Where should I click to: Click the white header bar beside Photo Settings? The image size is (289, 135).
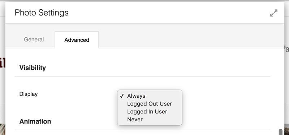pyautogui.click(x=166, y=13)
